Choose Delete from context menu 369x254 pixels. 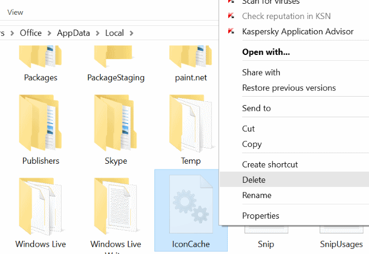click(294, 180)
